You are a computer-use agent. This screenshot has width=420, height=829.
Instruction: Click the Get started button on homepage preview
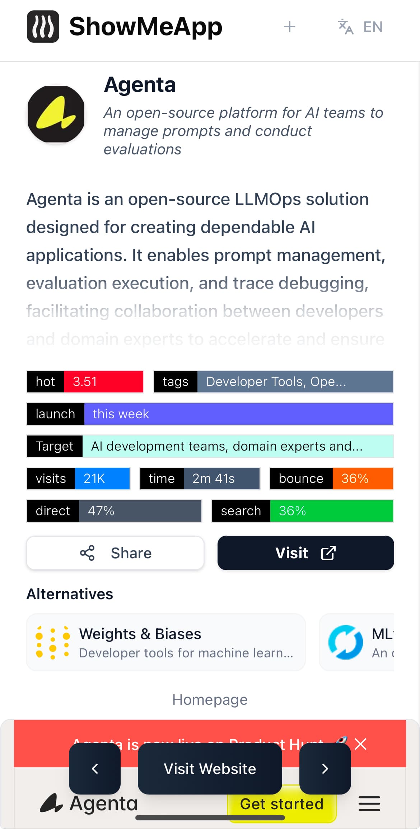click(282, 804)
